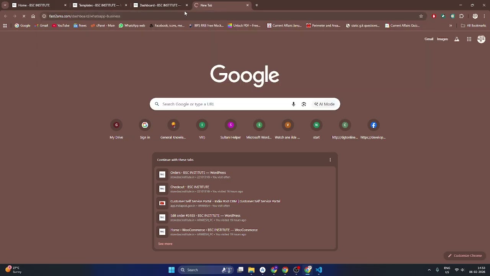Image resolution: width=490 pixels, height=276 pixels.
Task: Open the Chrome Extensions puzzle icon
Action: [462, 16]
